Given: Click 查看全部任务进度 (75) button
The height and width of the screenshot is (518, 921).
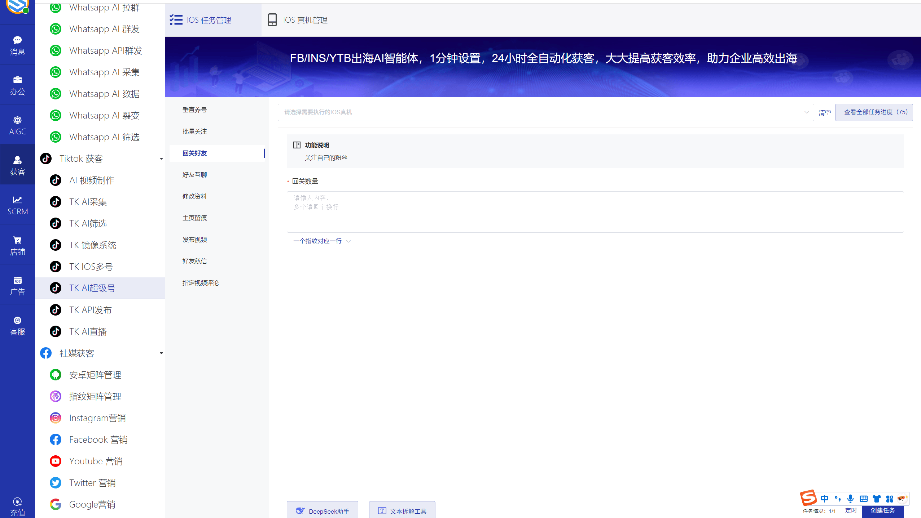Looking at the screenshot, I should (874, 112).
